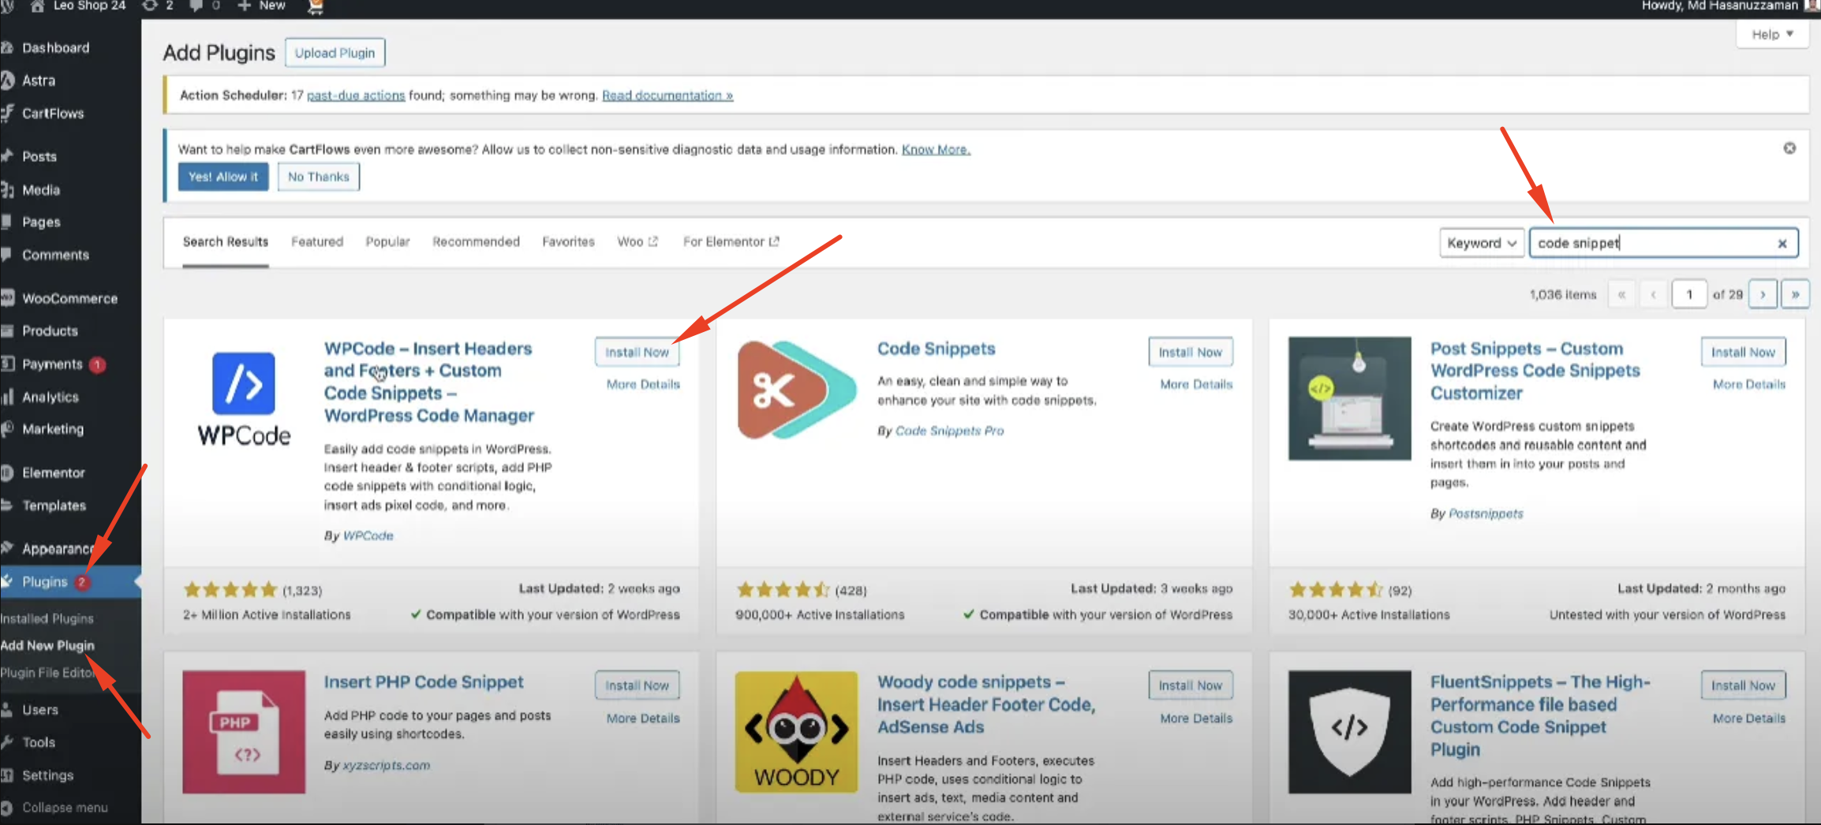The height and width of the screenshot is (825, 1821).
Task: Open the Installed Plugins submenu item
Action: (47, 618)
